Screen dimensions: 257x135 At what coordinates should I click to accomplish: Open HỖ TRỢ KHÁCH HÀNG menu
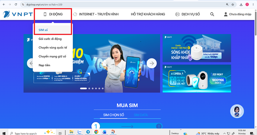coord(148,14)
